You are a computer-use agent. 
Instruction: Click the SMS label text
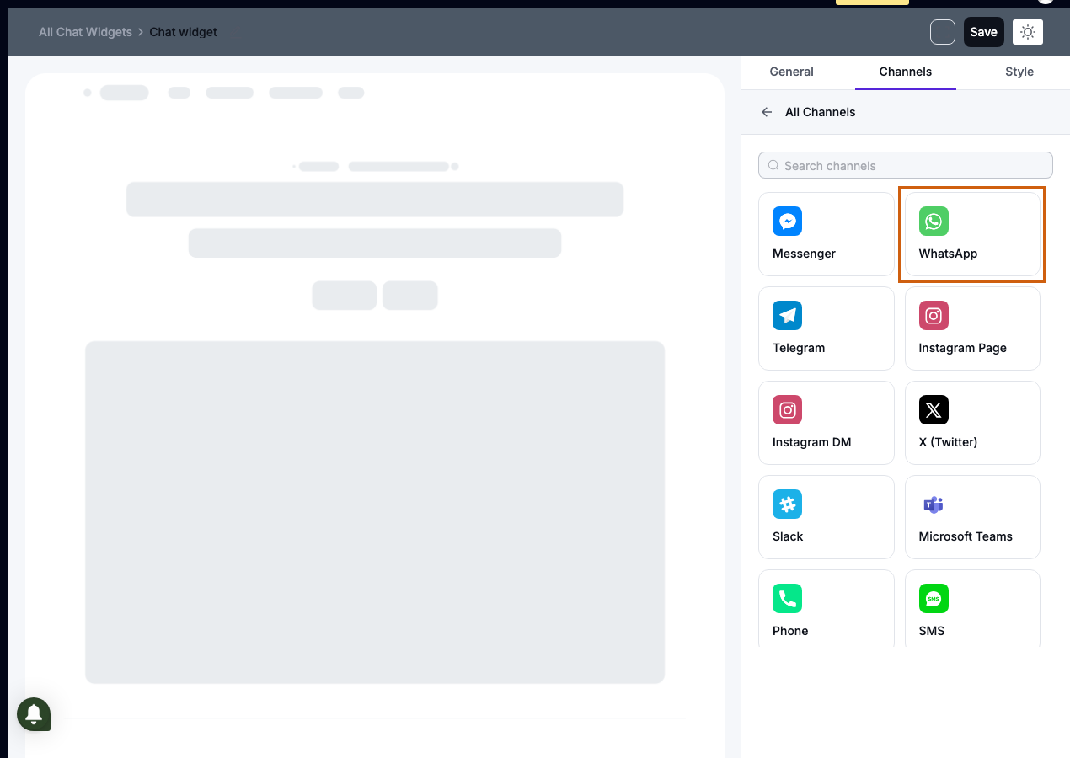coord(932,631)
